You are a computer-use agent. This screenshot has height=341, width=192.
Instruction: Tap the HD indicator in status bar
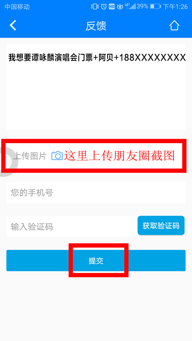pos(112,7)
